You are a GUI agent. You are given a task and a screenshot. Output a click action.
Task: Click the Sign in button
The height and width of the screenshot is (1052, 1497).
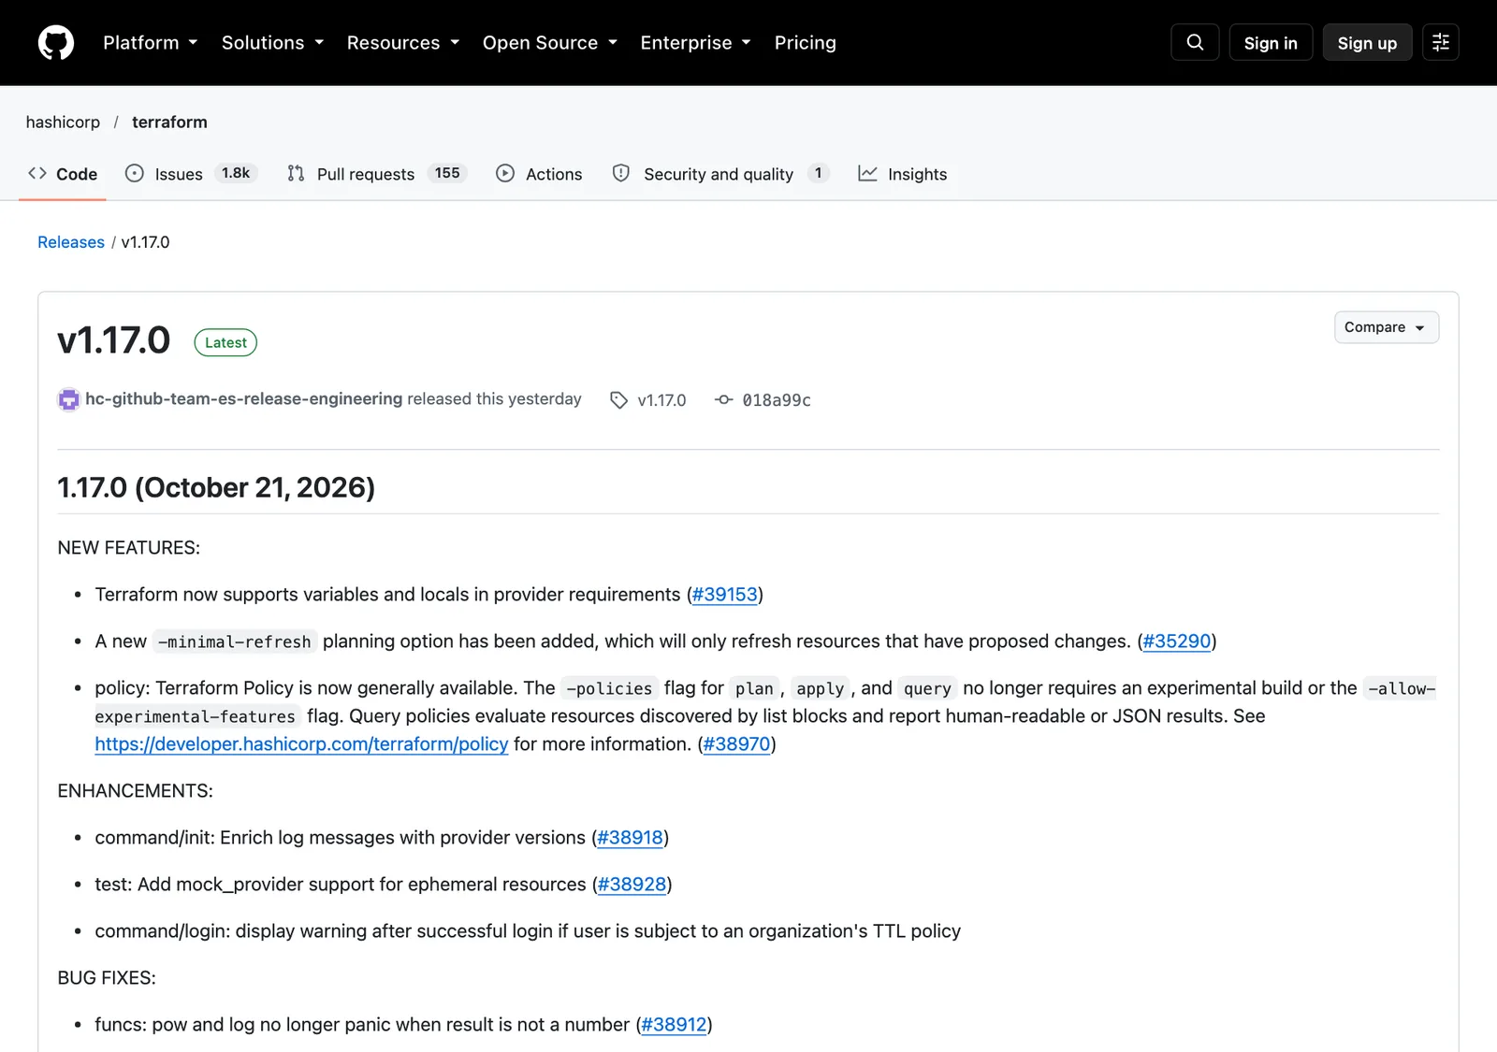(1271, 43)
